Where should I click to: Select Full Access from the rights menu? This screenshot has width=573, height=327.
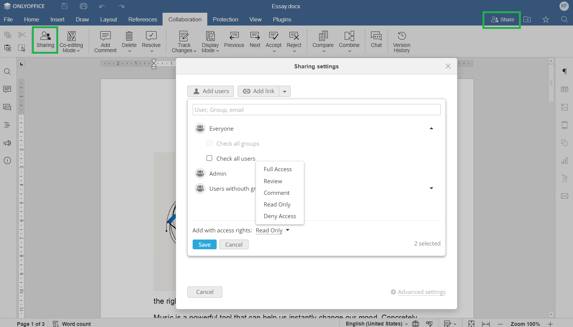click(x=277, y=169)
